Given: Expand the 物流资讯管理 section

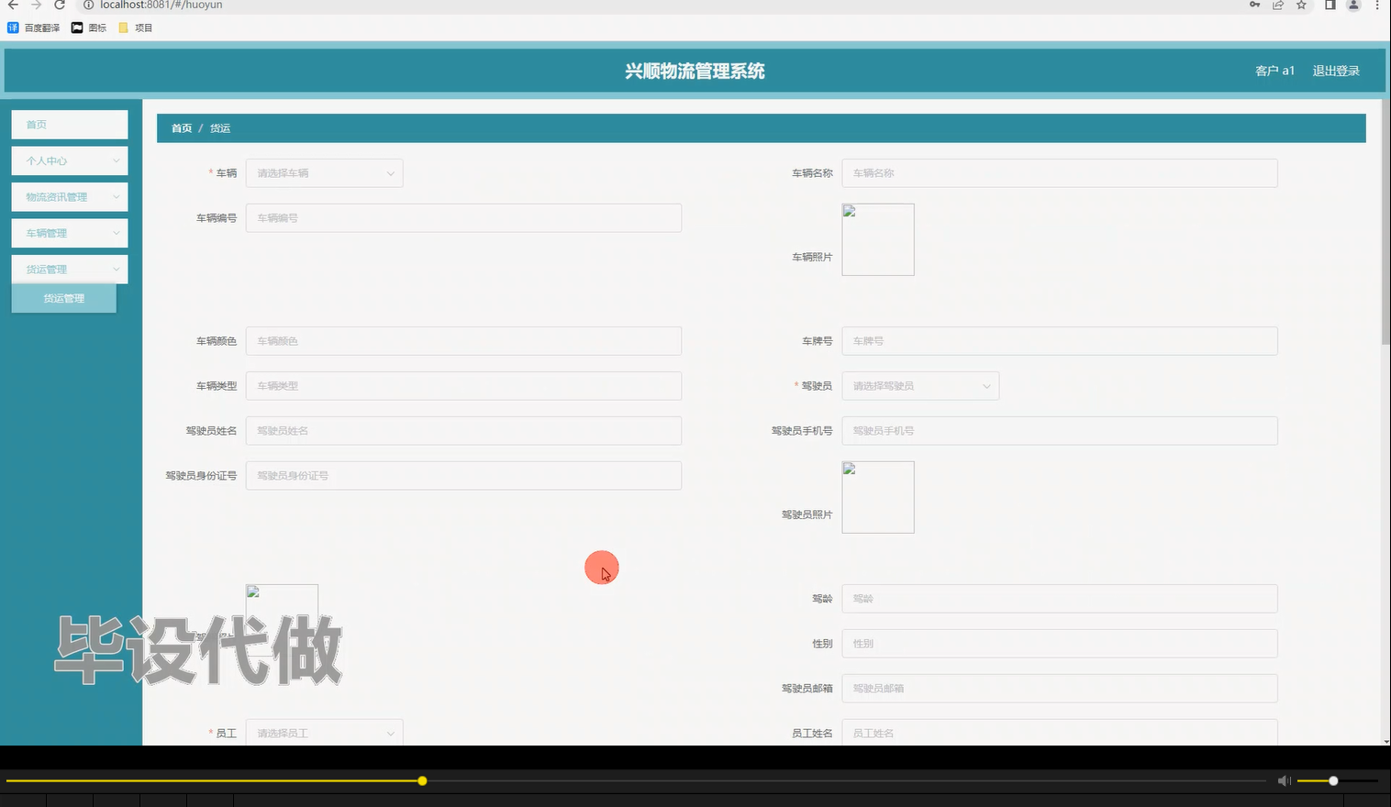Looking at the screenshot, I should (x=69, y=196).
